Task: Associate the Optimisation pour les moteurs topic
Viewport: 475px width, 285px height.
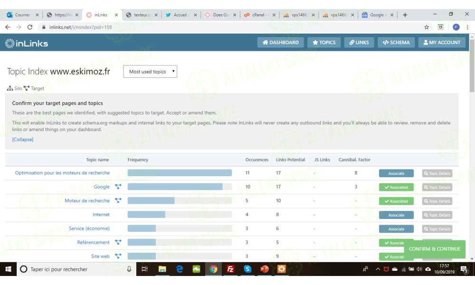Action: [x=396, y=173]
